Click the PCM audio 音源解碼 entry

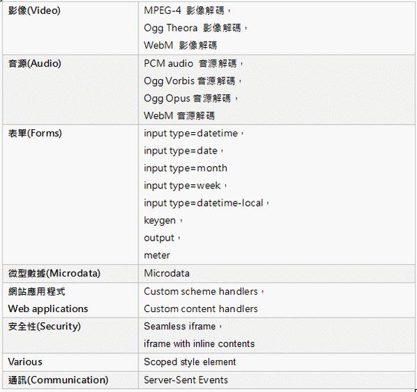click(190, 63)
